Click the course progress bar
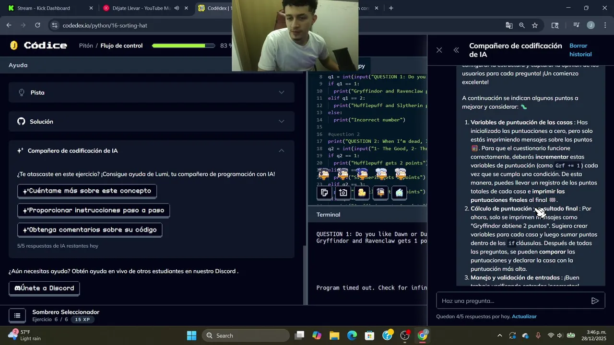This screenshot has height=345, width=614. coord(184,46)
